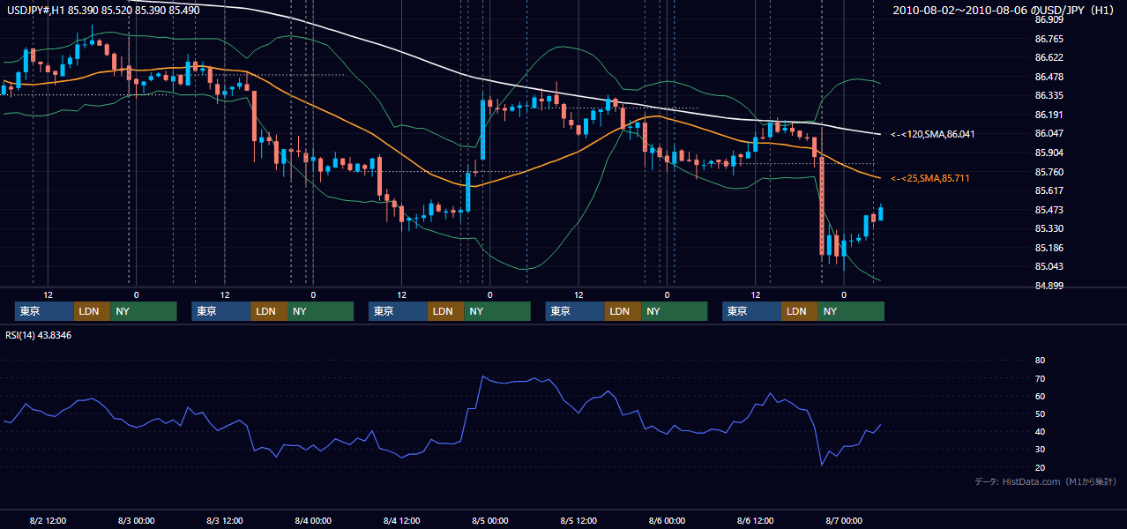The image size is (1127, 529).
Task: Click the 8/5 12:00 date axis label
Action: (578, 520)
